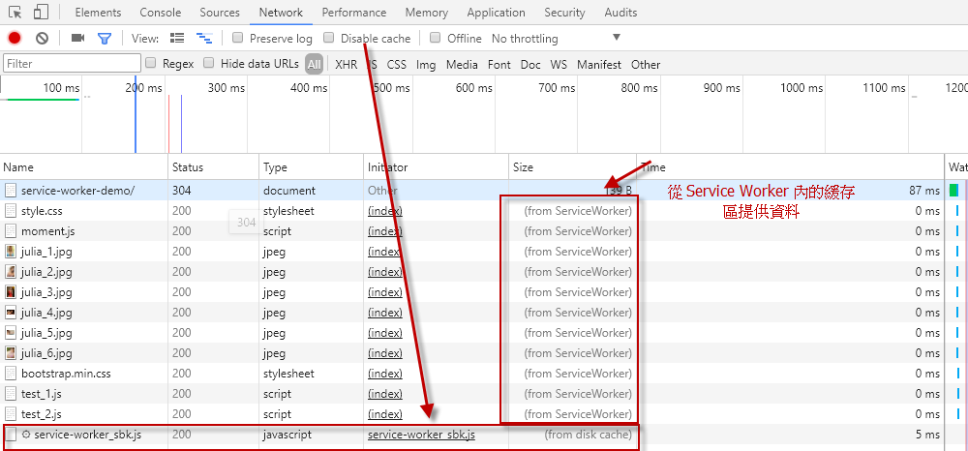
Task: Open the service-worker_sbk.js initiator link
Action: coord(421,435)
